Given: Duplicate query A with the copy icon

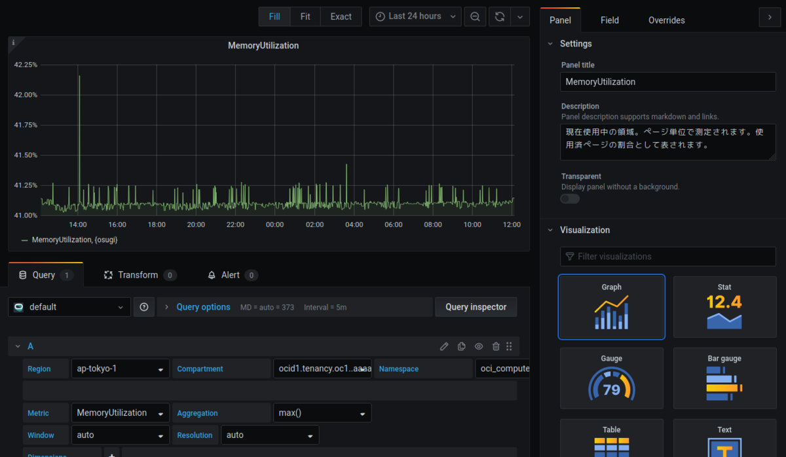Looking at the screenshot, I should 462,346.
